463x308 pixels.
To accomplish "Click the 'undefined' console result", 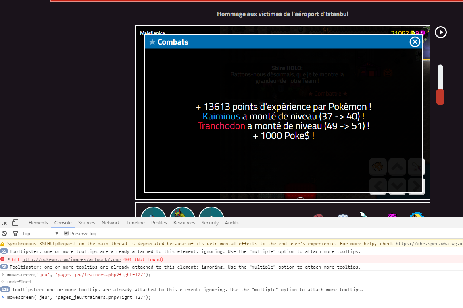I will coord(19,282).
